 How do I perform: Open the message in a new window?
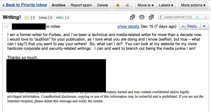pyautogui.click(x=132, y=17)
